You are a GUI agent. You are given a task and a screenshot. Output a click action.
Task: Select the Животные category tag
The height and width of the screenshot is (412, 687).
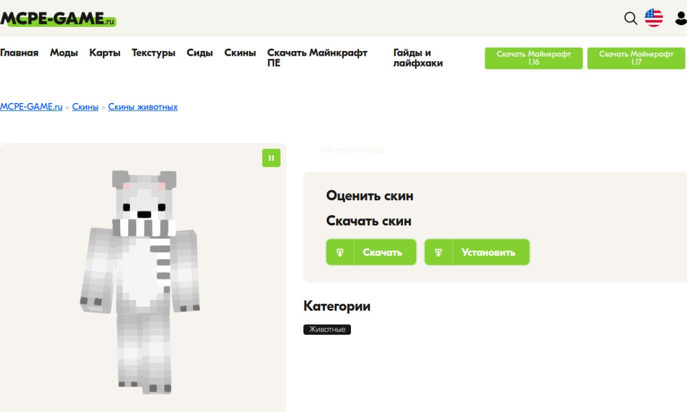[327, 329]
